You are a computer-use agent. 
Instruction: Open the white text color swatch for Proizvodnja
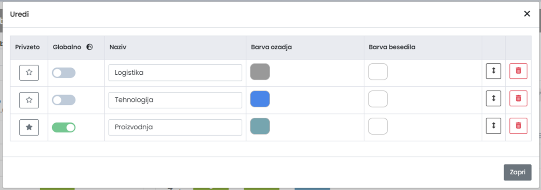378,126
